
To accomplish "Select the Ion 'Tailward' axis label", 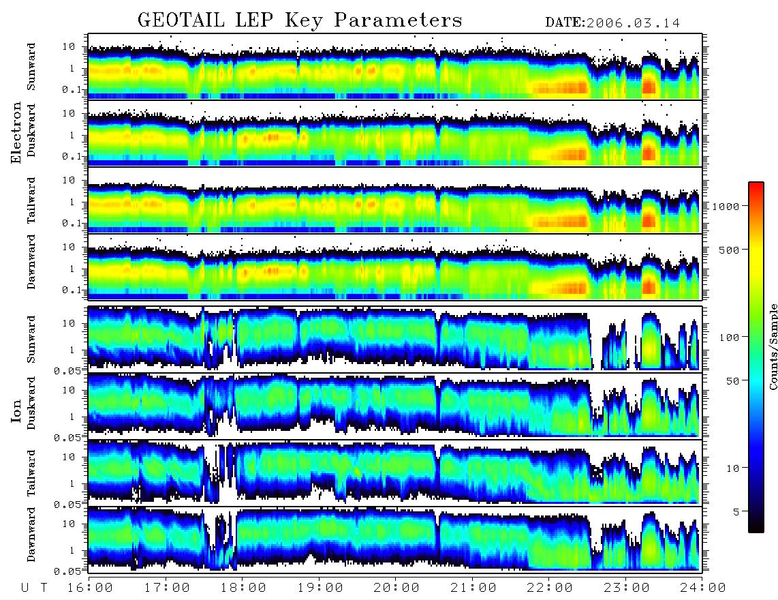I will tap(31, 473).
